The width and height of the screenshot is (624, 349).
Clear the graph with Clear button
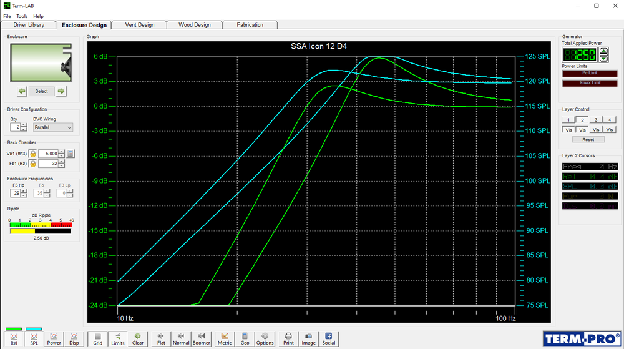[x=138, y=339]
